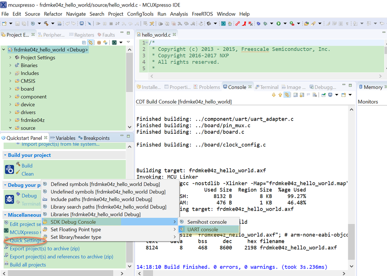Click the Pin Console icon
The width and height of the screenshot is (387, 276).
click(x=323, y=95)
